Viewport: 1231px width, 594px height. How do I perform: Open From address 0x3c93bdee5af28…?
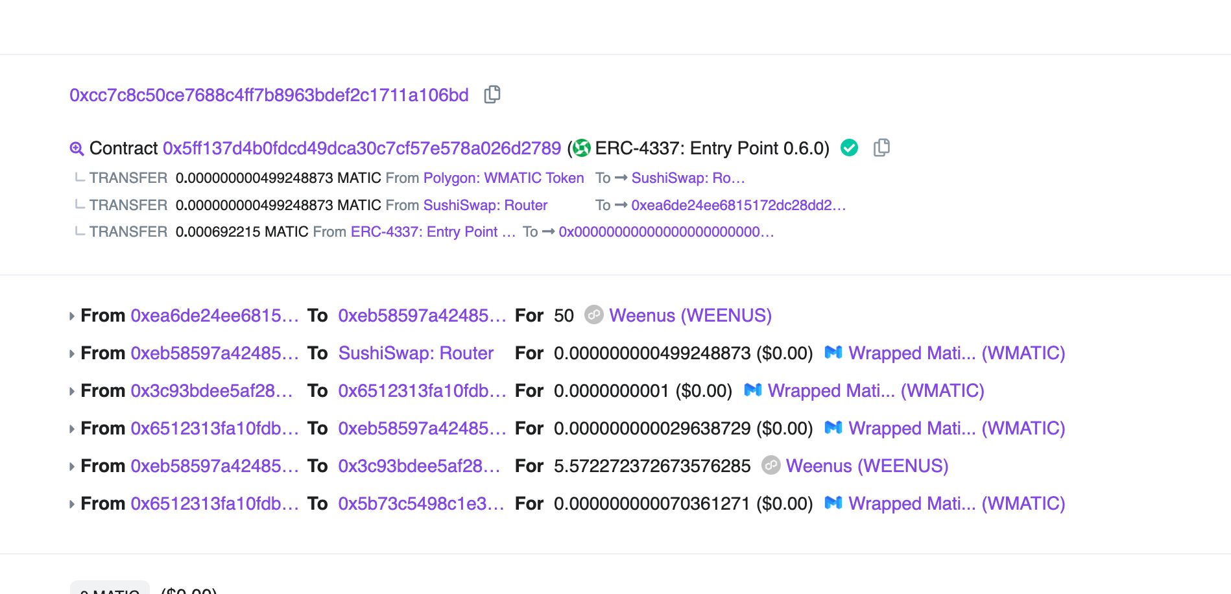pos(212,390)
